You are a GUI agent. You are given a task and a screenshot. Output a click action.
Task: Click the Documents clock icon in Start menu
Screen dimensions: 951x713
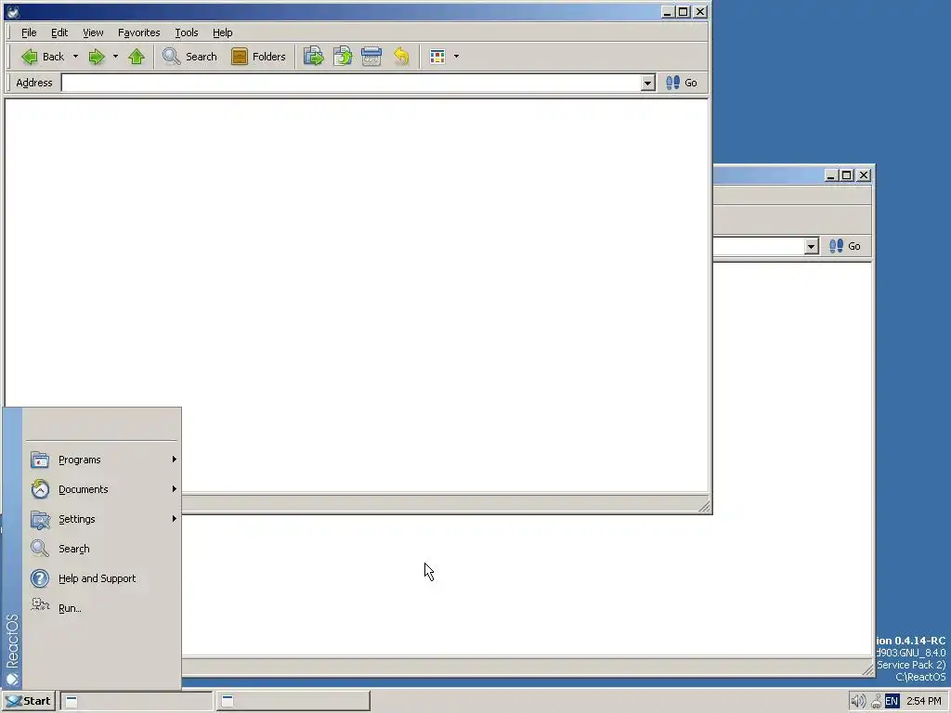(40, 488)
